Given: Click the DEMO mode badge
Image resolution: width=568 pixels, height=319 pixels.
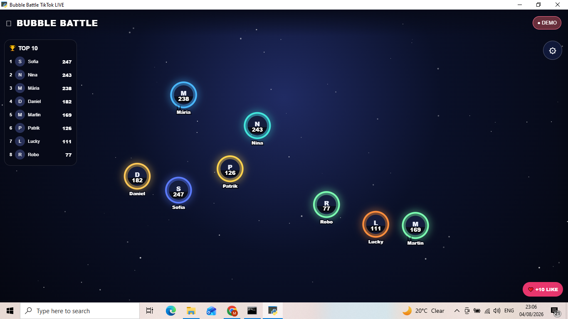Looking at the screenshot, I should tap(547, 23).
